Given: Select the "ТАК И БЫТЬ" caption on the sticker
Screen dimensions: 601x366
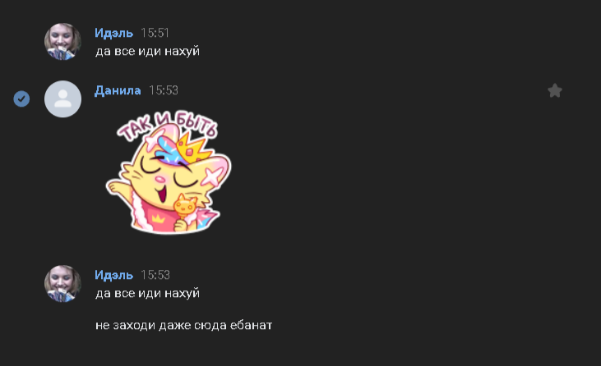Looking at the screenshot, I should [168, 126].
